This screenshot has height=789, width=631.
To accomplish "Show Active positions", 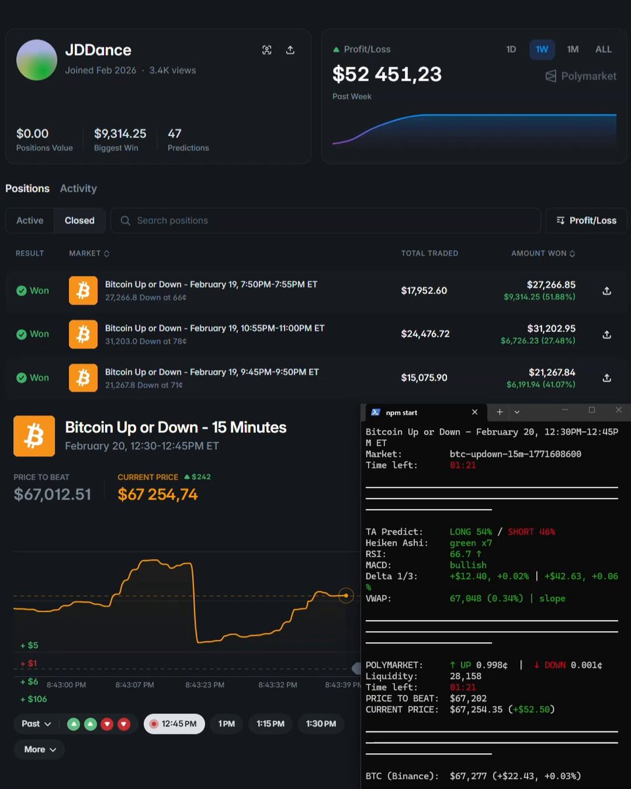I will point(30,221).
